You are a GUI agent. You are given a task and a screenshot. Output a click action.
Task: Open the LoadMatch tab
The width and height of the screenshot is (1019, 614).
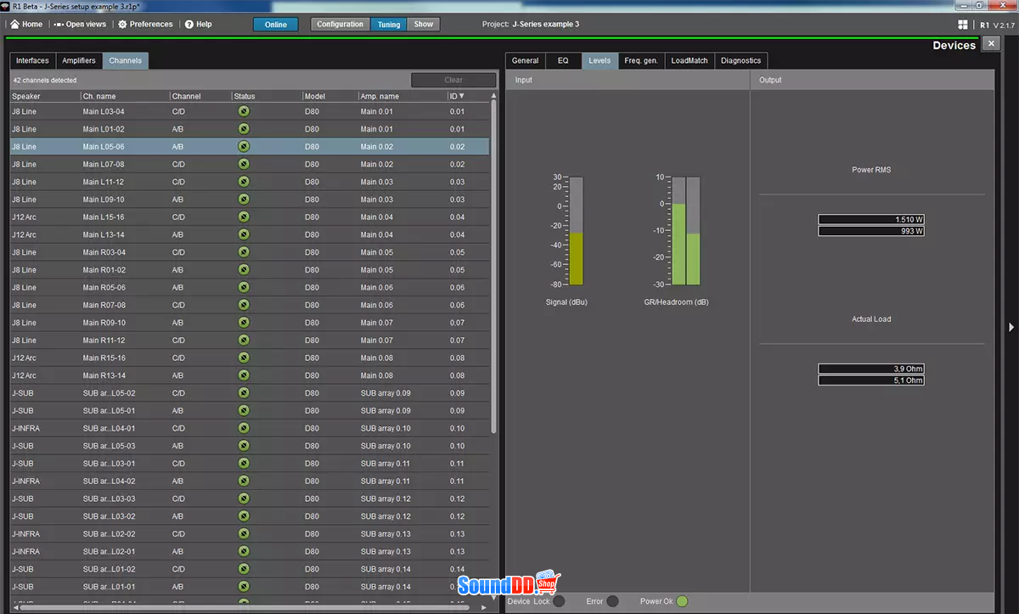click(x=689, y=61)
